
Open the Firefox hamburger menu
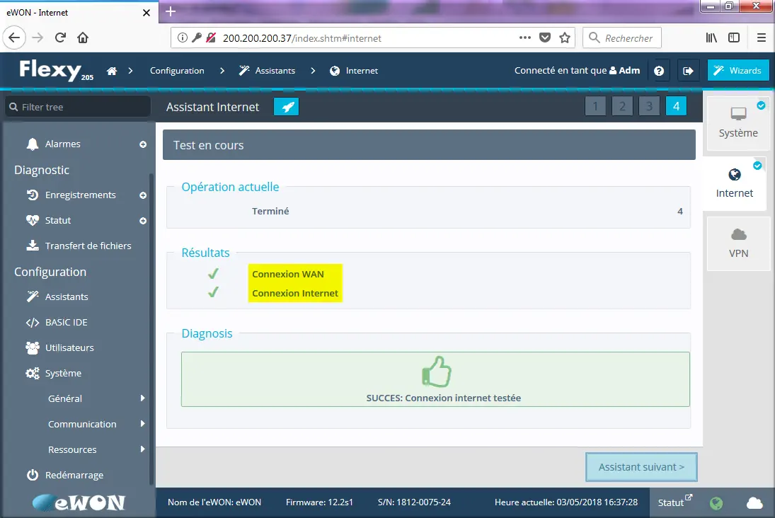761,38
